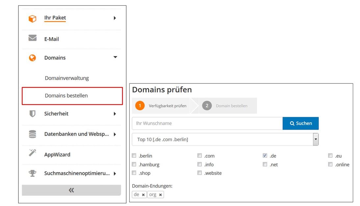Open the Top 10 domain endings dropdown
360x206 pixels.
click(x=225, y=139)
